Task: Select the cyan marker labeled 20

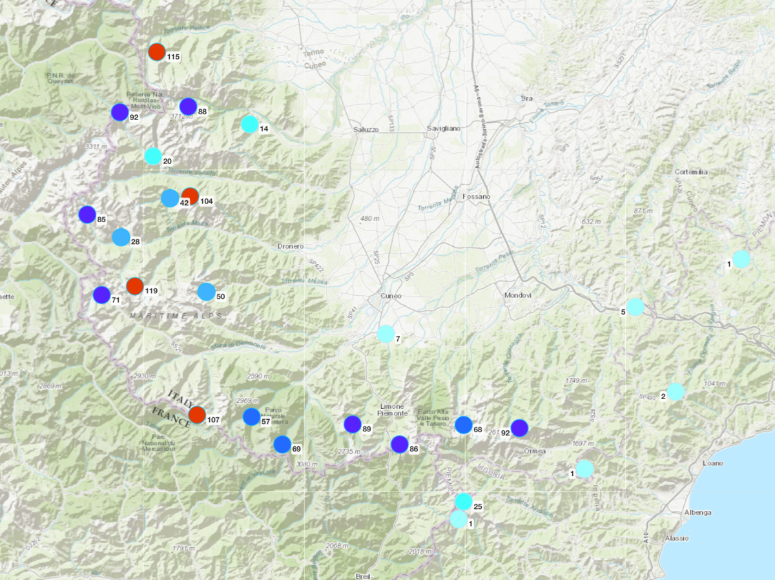Action: [x=153, y=156]
